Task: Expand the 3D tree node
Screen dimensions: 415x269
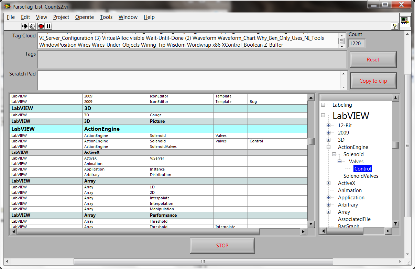Action: coord(328,140)
